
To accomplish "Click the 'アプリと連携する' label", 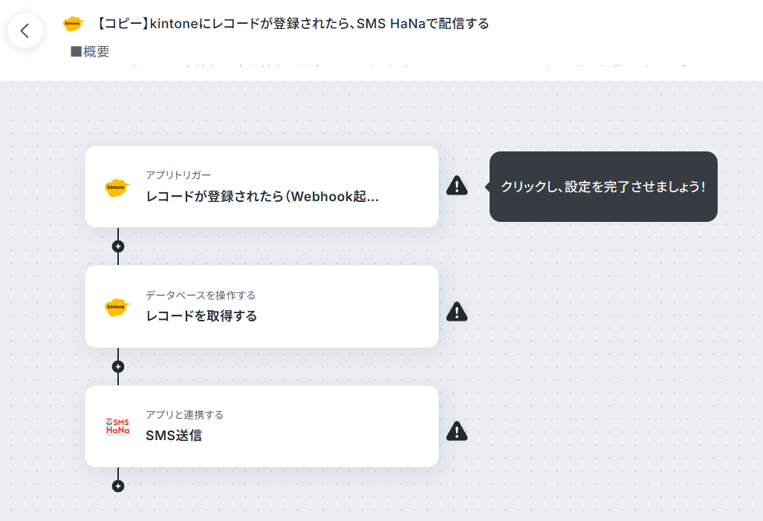I will (x=185, y=415).
